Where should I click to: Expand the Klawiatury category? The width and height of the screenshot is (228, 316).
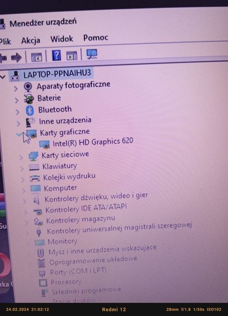(22, 168)
